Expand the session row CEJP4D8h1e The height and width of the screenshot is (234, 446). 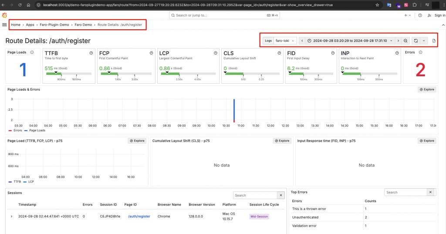tap(11, 216)
